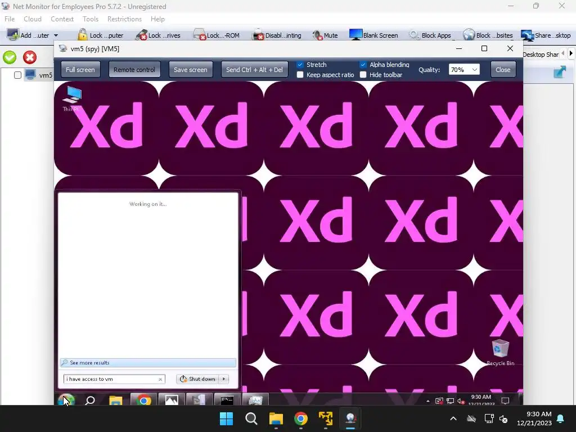Open command prompt on remote taskbar
576x432 pixels.
[227, 400]
